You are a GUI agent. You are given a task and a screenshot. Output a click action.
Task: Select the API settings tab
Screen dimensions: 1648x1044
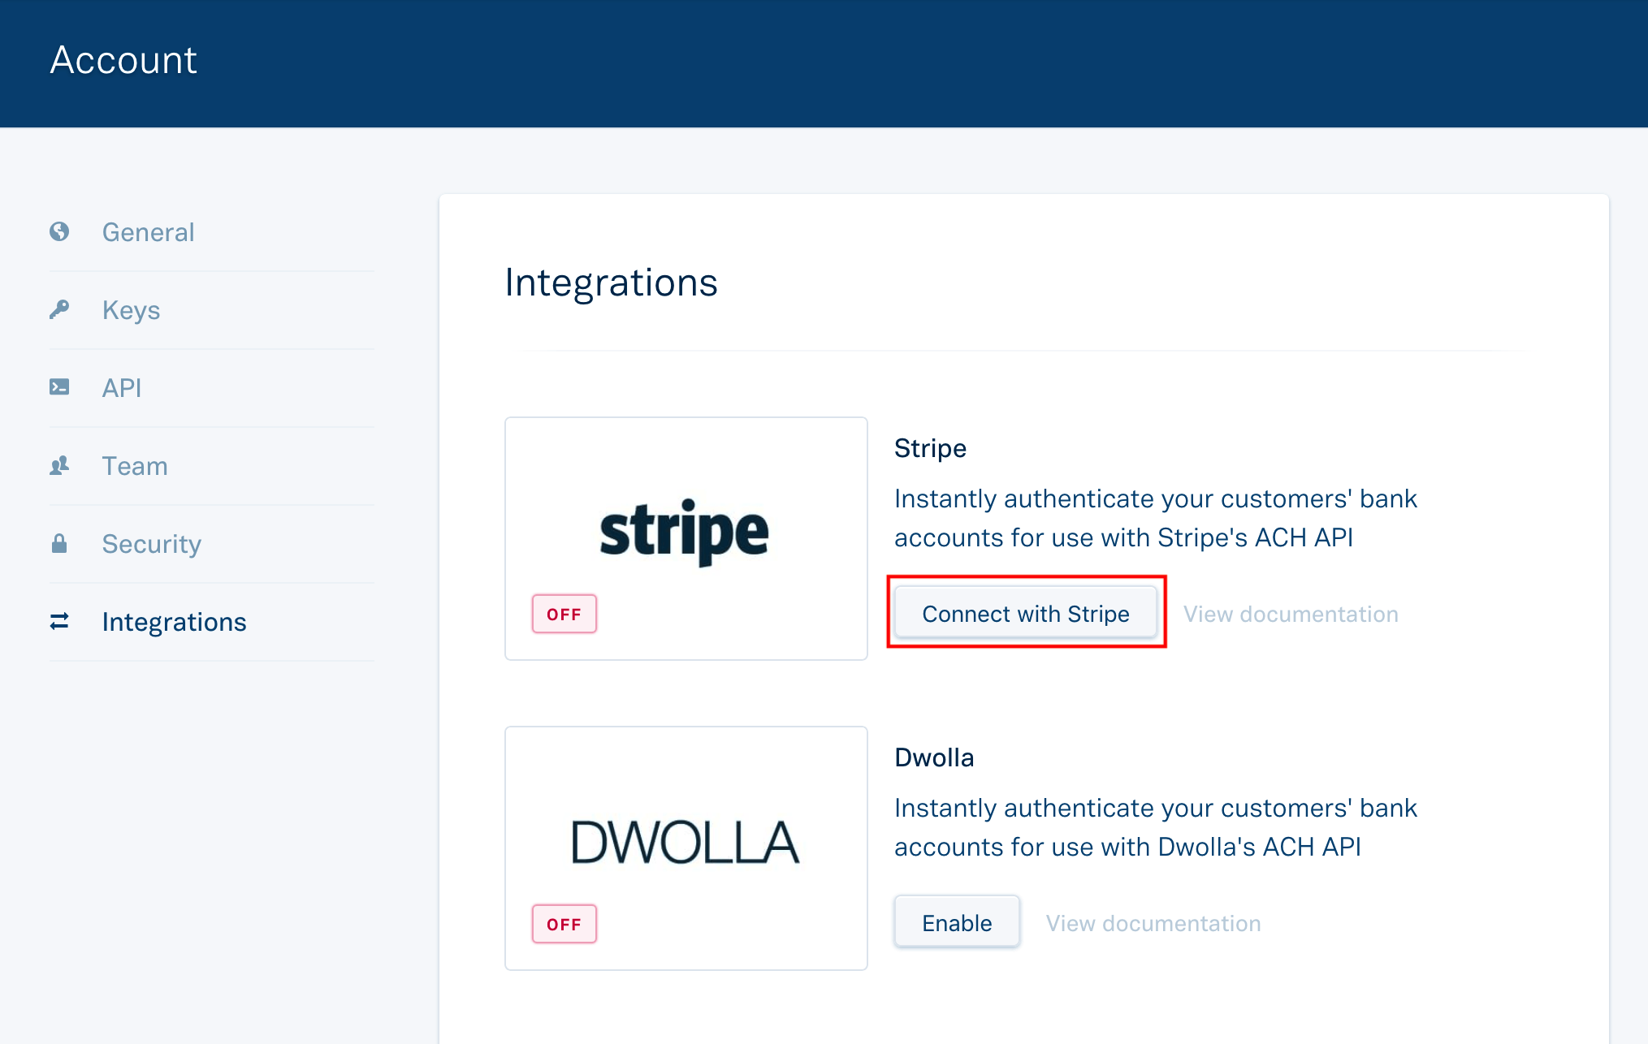pos(121,386)
